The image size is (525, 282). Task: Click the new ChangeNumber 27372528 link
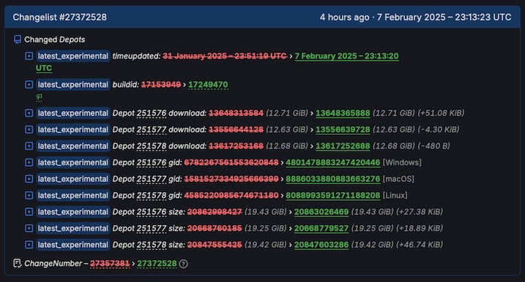[x=157, y=263]
